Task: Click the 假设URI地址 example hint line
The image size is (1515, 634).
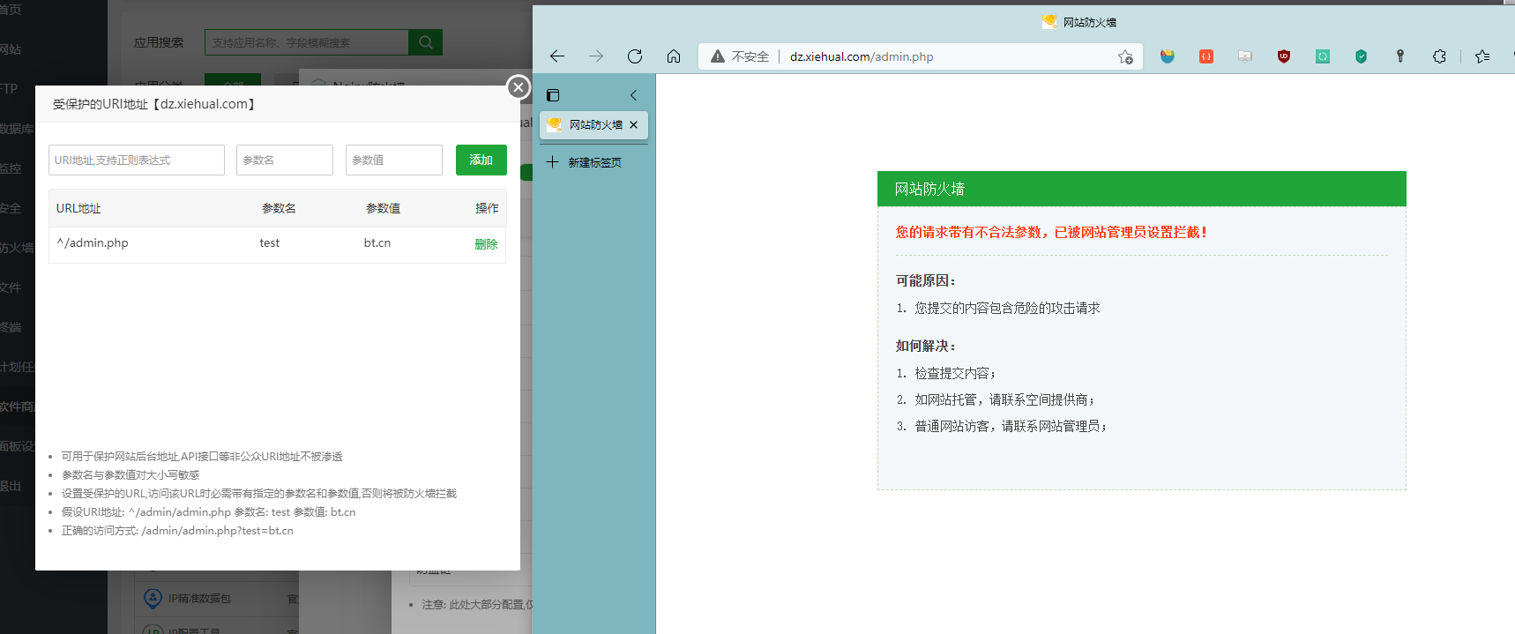Action: point(208,511)
